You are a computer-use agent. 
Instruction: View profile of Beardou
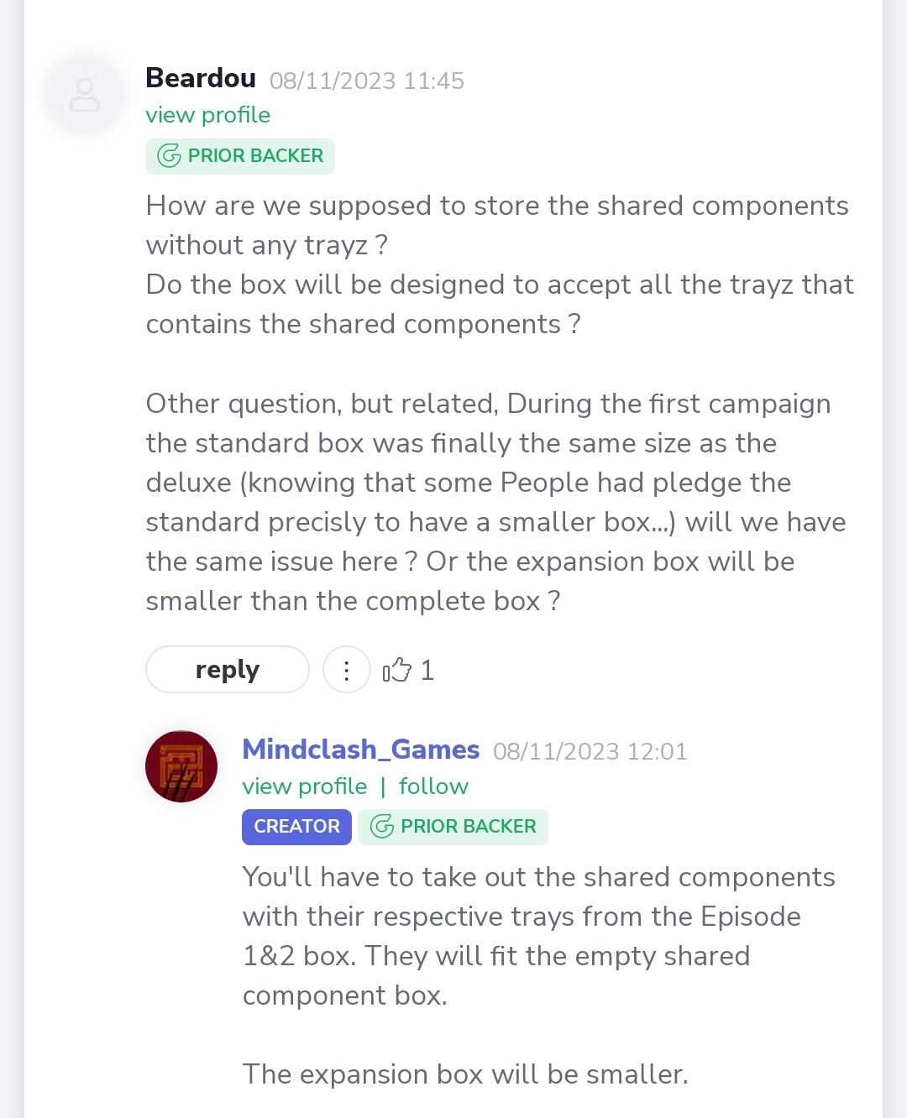pos(208,115)
